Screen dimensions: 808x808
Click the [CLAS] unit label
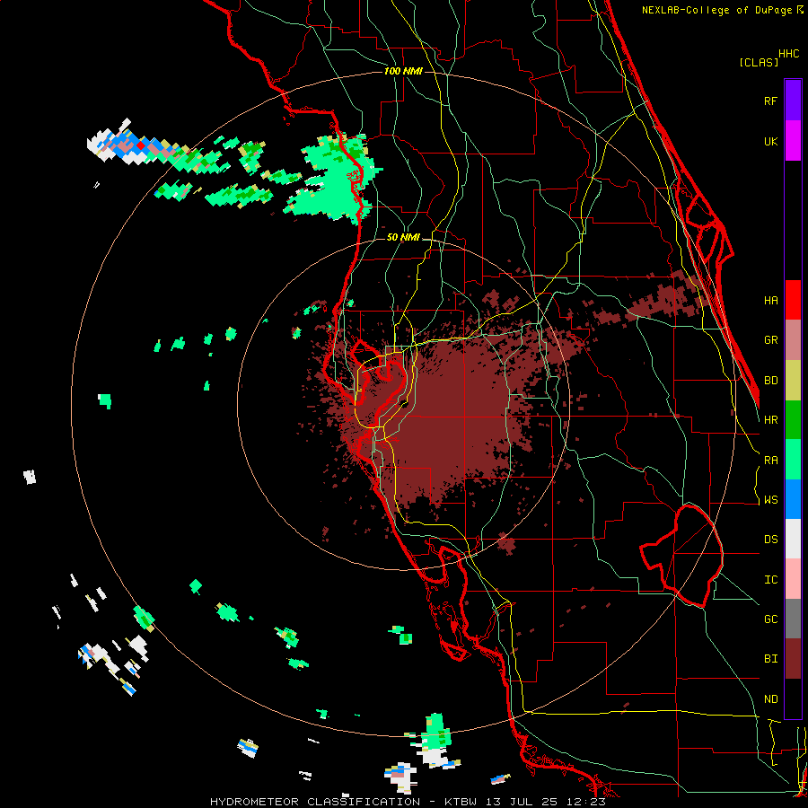(759, 62)
